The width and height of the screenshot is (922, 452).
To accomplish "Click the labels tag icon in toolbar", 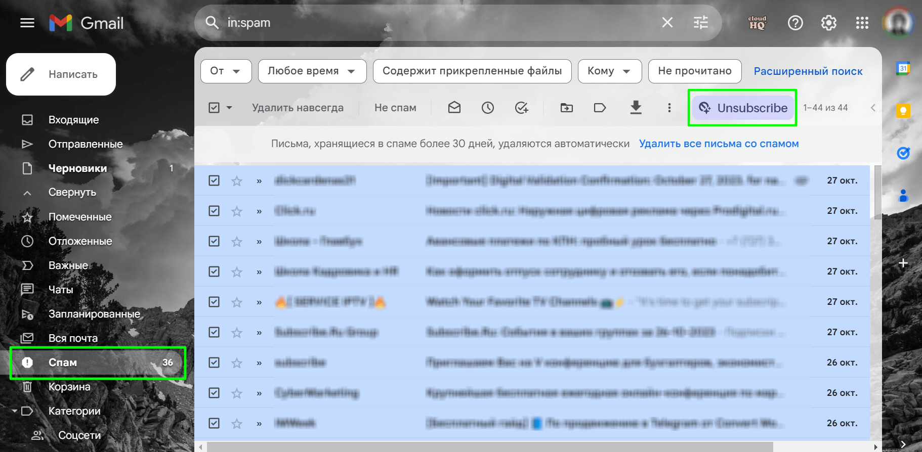I will tap(600, 107).
